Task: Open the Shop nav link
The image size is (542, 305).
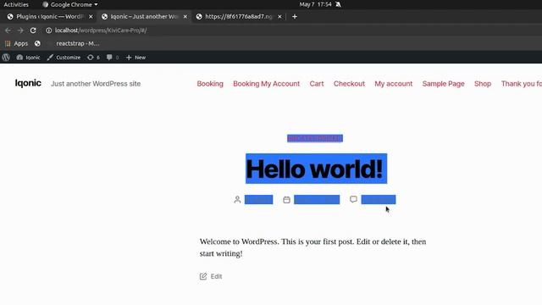Action: click(483, 84)
